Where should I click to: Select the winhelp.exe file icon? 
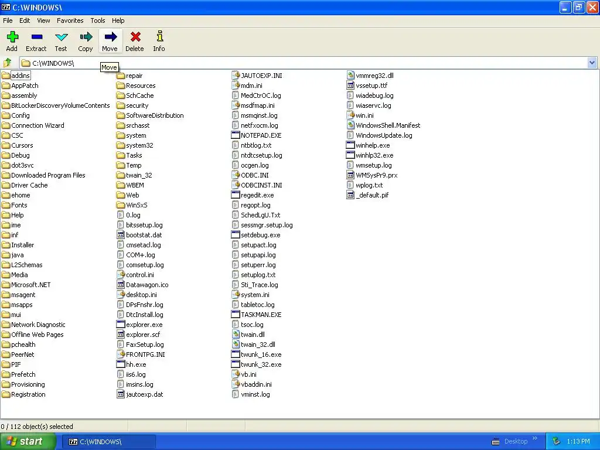point(350,145)
